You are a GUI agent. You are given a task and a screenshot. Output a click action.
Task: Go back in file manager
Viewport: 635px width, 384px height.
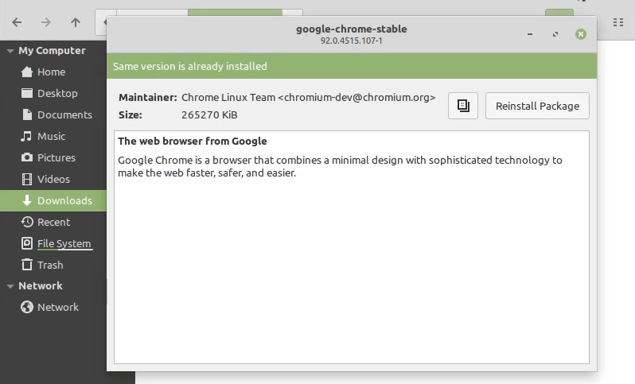click(17, 22)
